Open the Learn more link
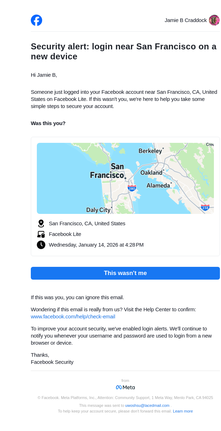 coord(183,411)
